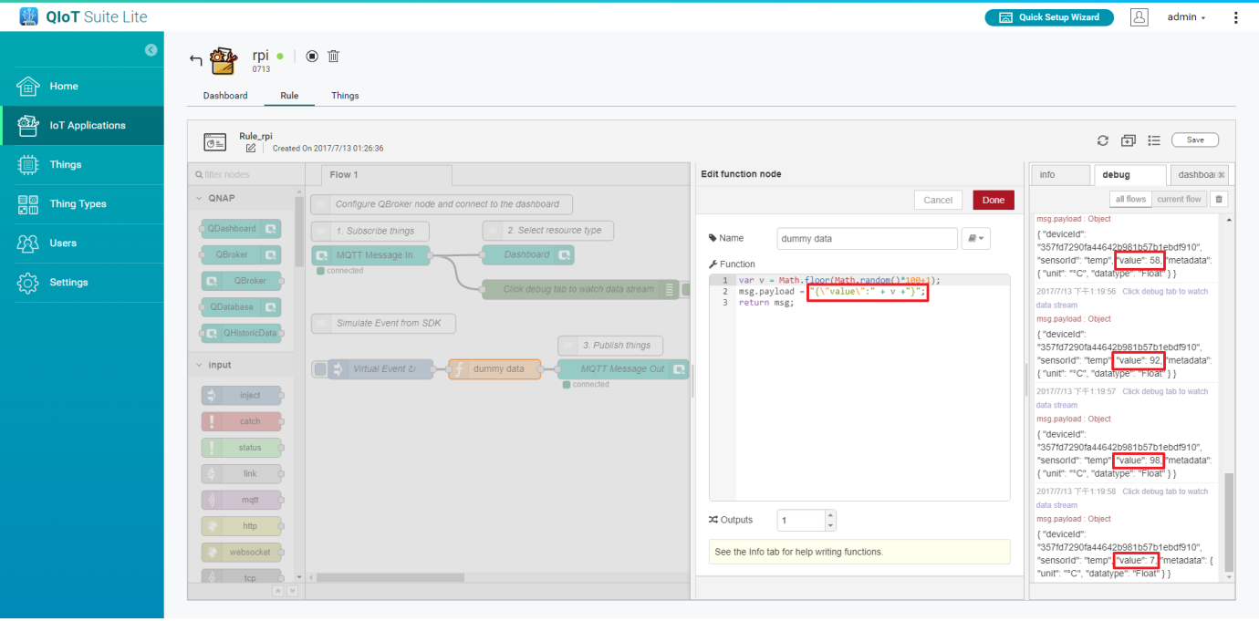The image size is (1259, 621).
Task: Switch debug filter to 'current flow'
Action: pos(1179,199)
